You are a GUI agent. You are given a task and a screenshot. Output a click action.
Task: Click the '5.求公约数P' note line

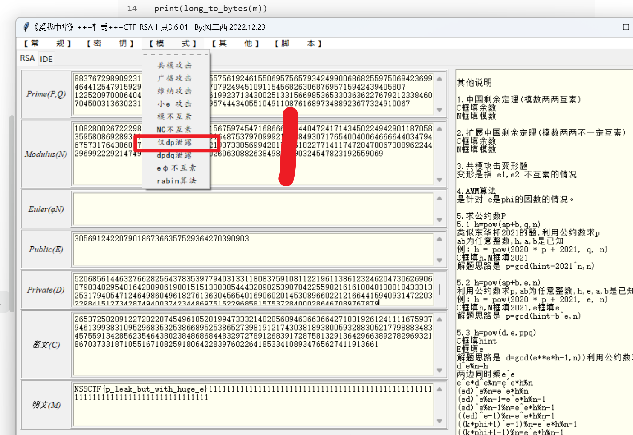coord(481,216)
